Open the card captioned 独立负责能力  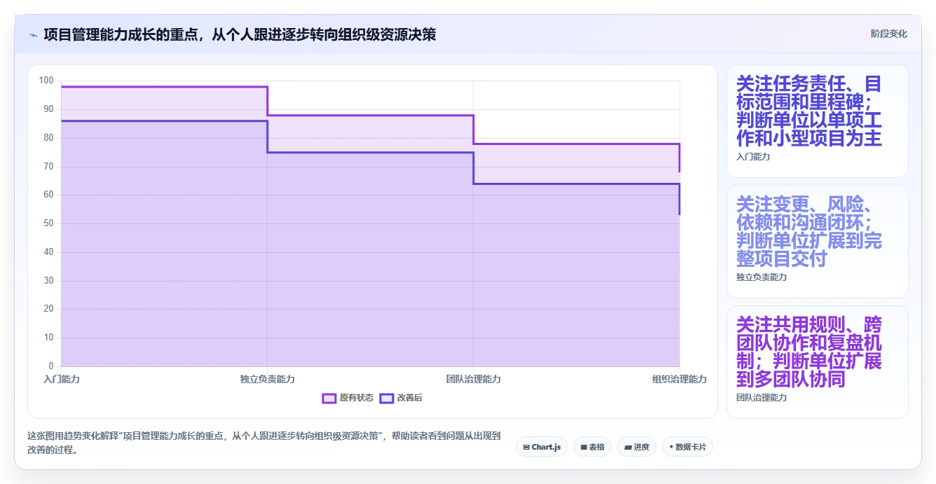(818, 242)
